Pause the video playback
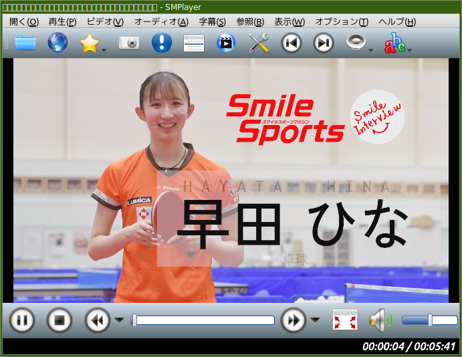 pyautogui.click(x=22, y=320)
